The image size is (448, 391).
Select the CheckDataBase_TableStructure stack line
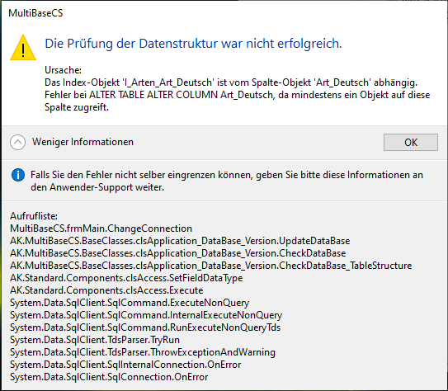[211, 266]
